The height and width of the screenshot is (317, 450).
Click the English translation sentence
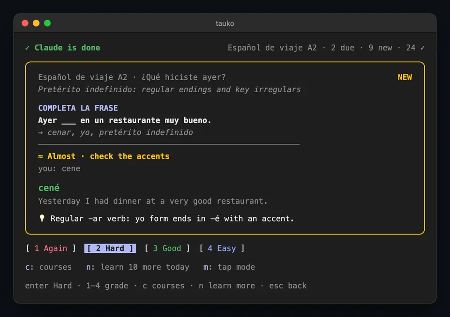tap(153, 201)
